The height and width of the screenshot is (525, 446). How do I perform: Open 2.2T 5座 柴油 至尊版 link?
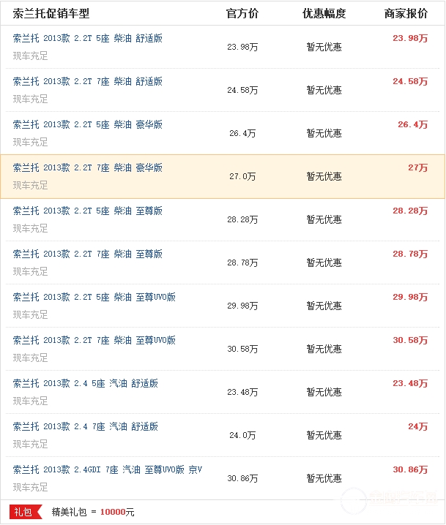pyautogui.click(x=88, y=211)
